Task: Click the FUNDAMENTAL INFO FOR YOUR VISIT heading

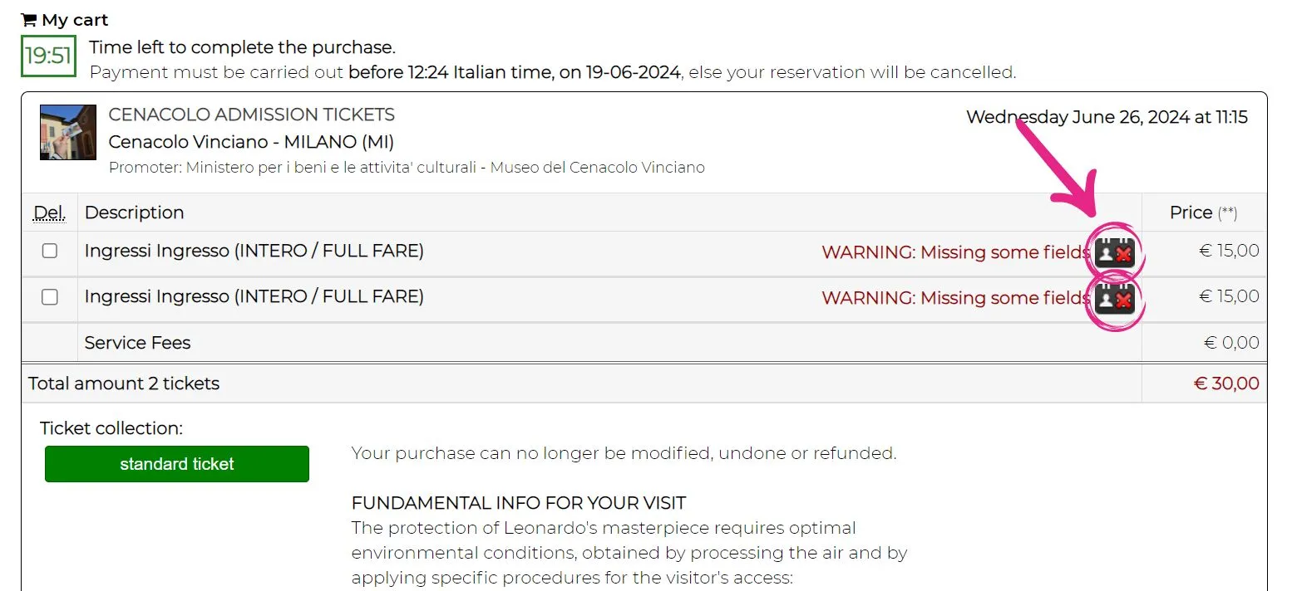Action: click(519, 503)
